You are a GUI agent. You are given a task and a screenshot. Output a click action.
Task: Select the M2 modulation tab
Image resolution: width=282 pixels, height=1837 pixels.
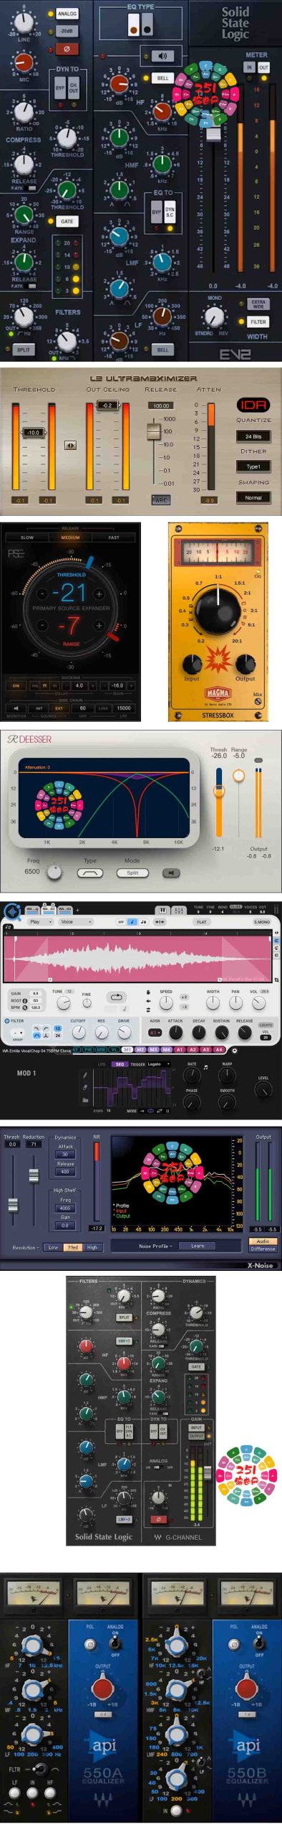pos(140,1050)
